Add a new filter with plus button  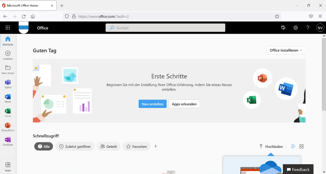pos(156,146)
